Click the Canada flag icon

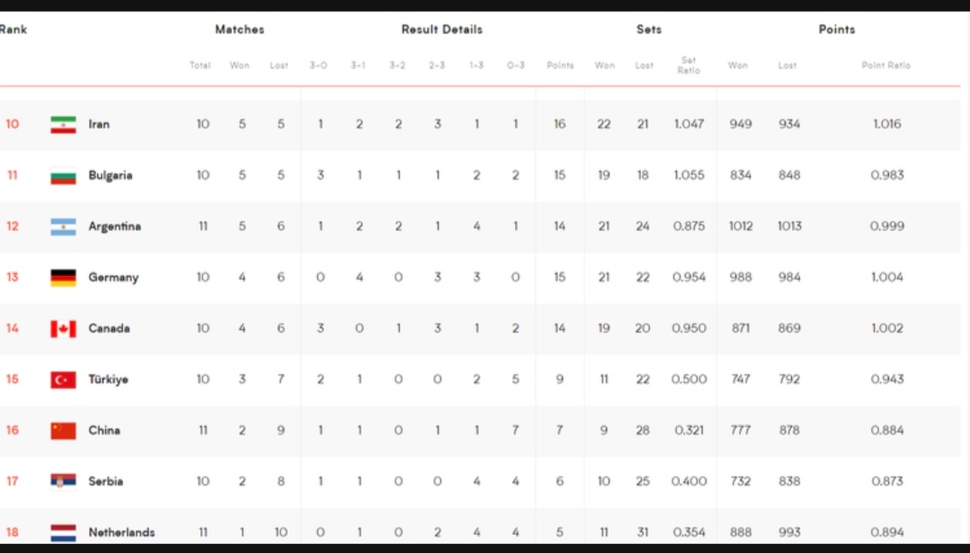tap(63, 328)
